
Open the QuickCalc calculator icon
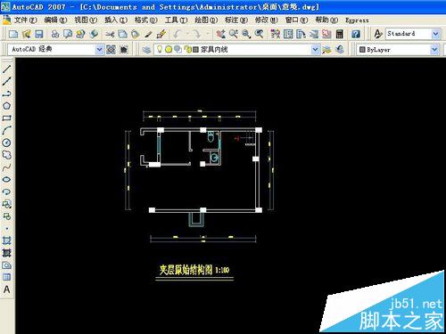coord(339,34)
